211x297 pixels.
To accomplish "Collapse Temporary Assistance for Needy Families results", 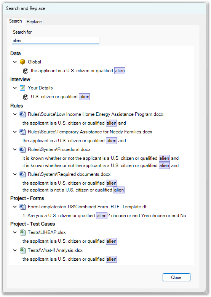I will tap(15, 132).
